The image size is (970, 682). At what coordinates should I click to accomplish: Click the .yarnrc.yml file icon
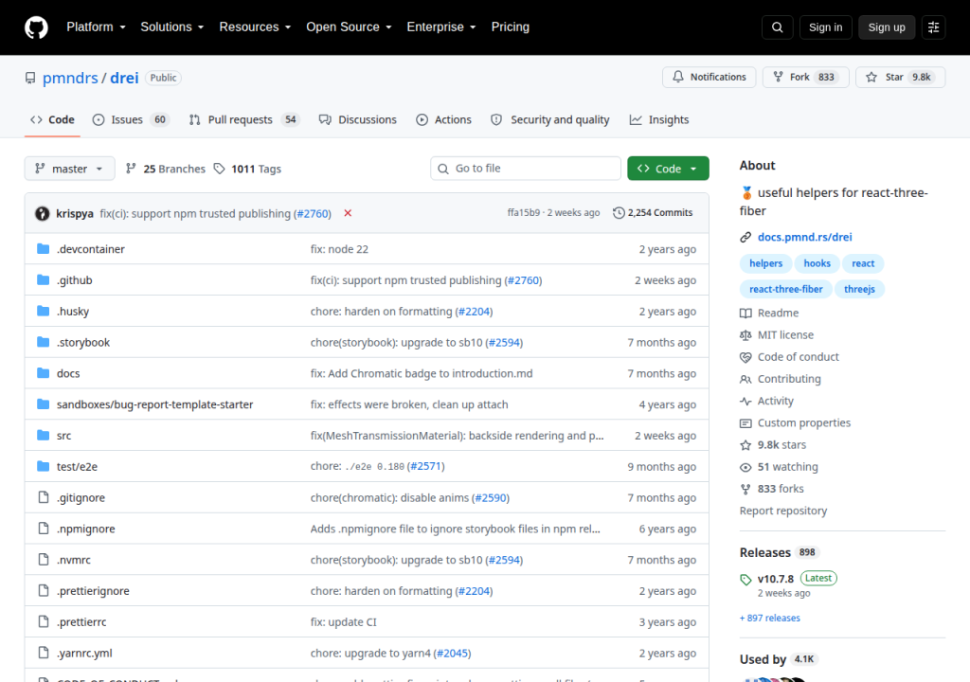[x=44, y=653]
